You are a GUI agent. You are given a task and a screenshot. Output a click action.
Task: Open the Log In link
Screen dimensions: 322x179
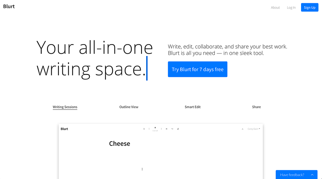point(291,7)
